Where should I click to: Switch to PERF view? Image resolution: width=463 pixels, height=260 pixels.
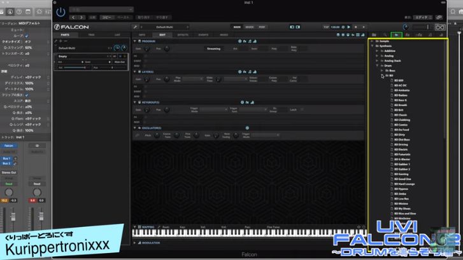(262, 27)
